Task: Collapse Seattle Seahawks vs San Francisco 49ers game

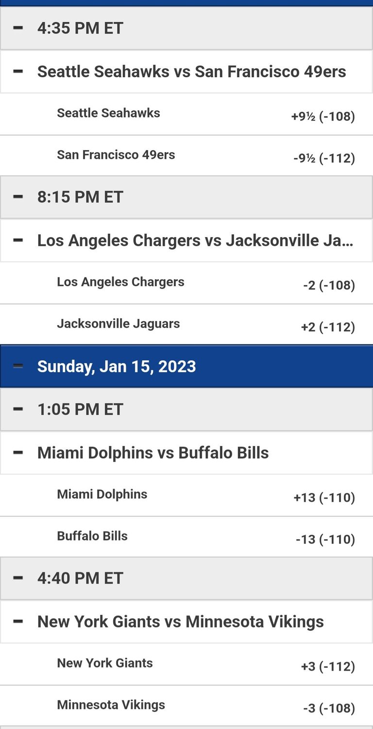Action: (18, 71)
